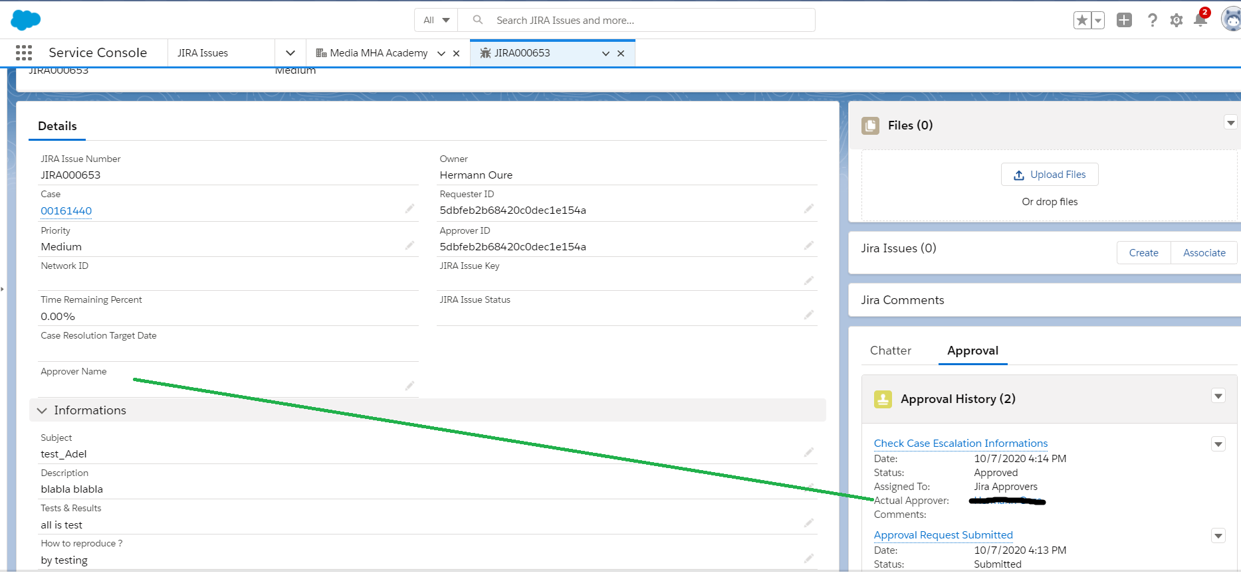Expand the Approval History actions dropdown
The image size is (1241, 573).
tap(1218, 396)
